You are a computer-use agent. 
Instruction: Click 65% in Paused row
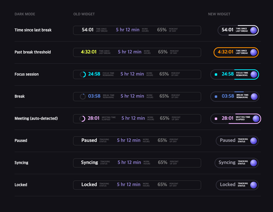pyautogui.click(x=162, y=140)
